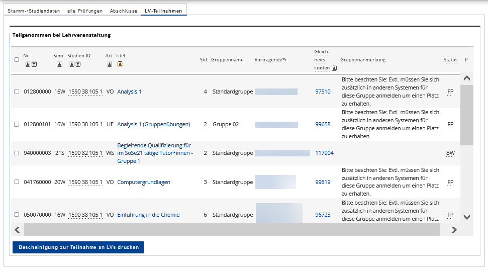Open the Analysis 1 course link
Viewport: 488px width, 270px height.
tap(129, 92)
